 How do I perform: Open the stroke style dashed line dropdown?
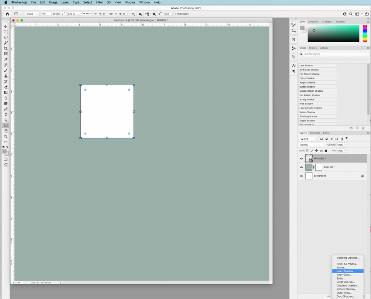pos(87,14)
